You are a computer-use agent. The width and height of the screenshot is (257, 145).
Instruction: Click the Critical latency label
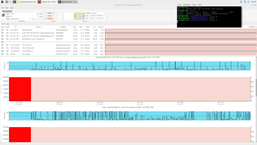pos(50,19)
